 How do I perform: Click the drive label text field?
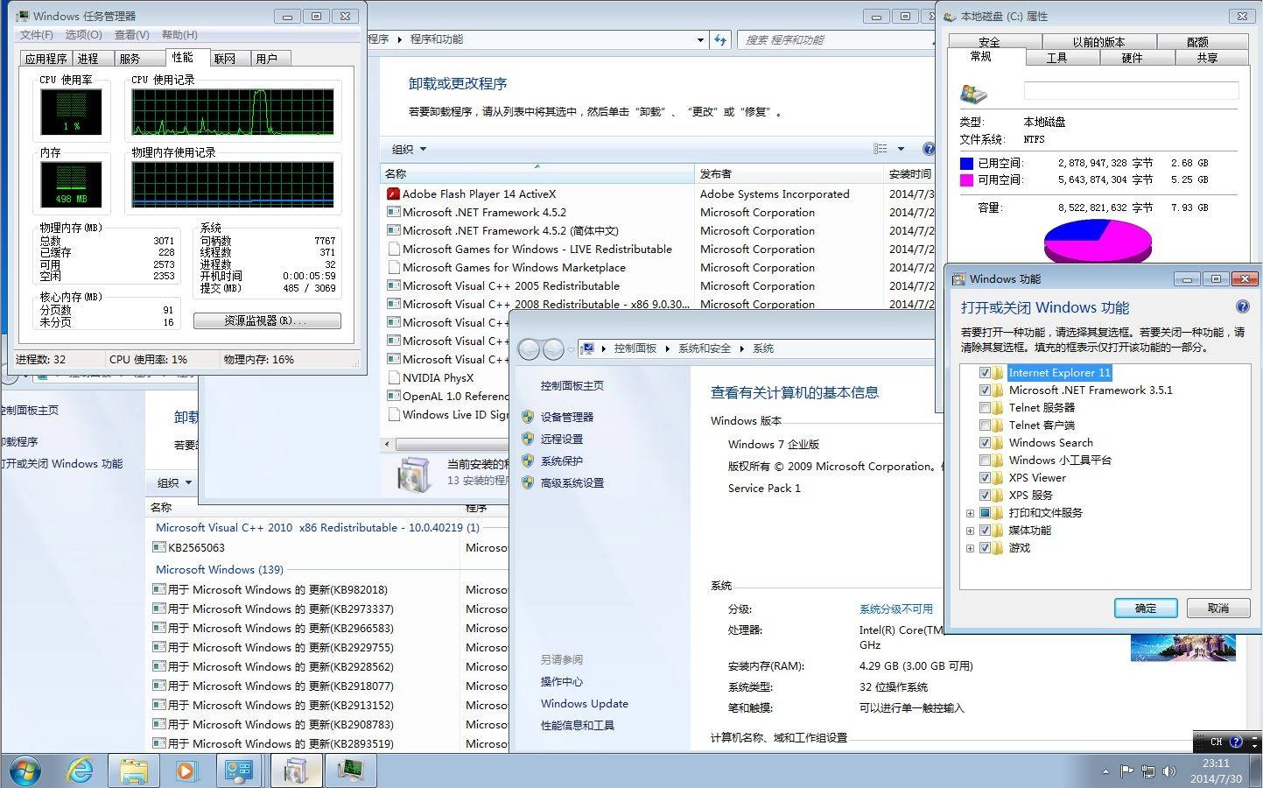1131,91
